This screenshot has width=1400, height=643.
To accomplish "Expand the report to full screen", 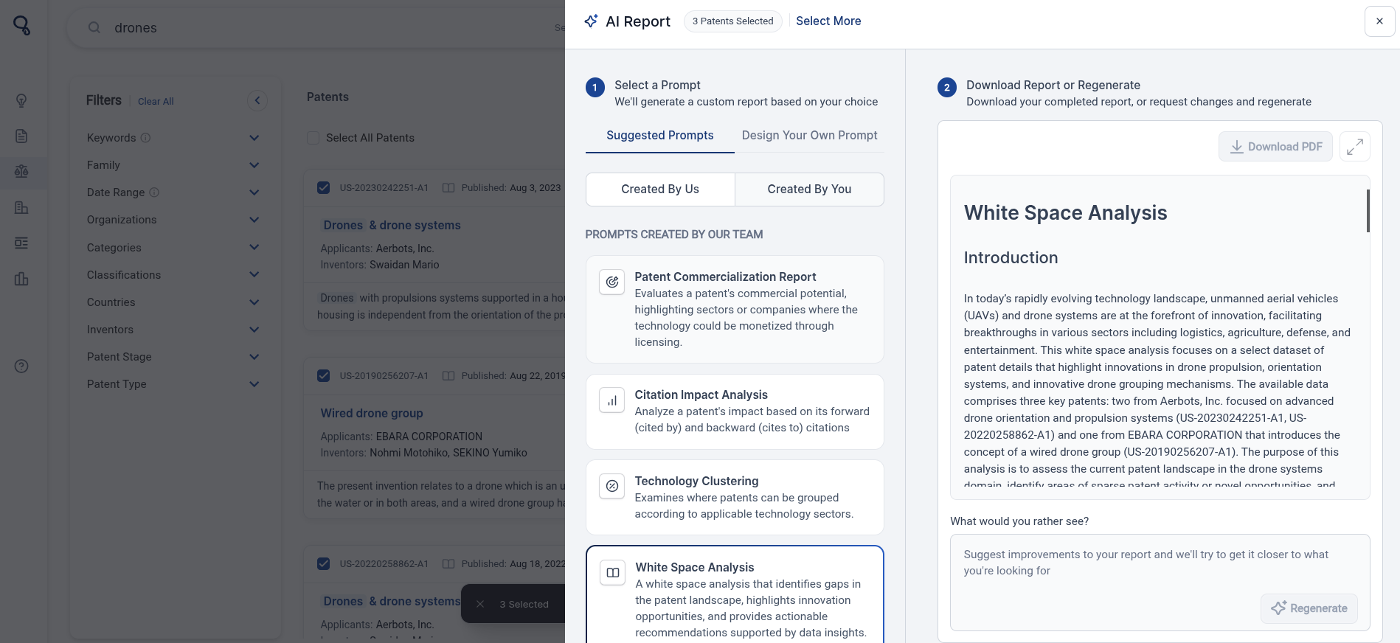I will (x=1355, y=147).
